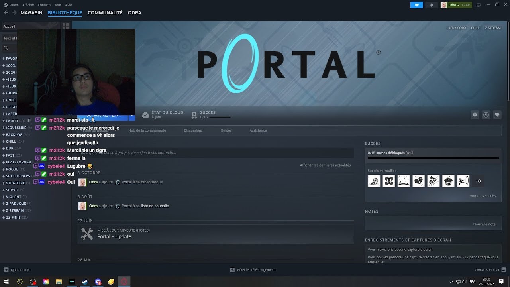This screenshot has width=510, height=287.
Task: Open the Odra account dropdown
Action: pyautogui.click(x=456, y=5)
